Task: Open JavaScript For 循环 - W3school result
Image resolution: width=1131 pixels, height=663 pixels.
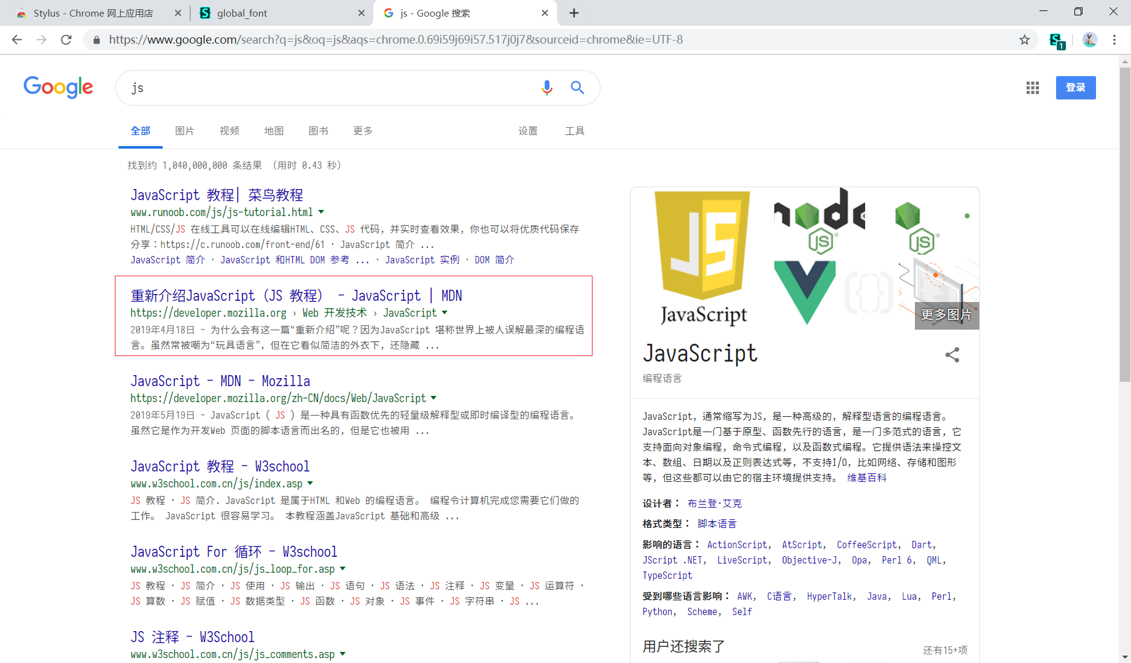Action: click(233, 552)
